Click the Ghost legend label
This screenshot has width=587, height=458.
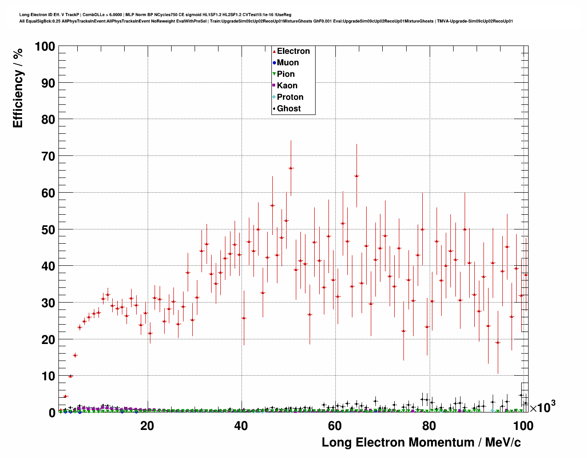tap(288, 109)
